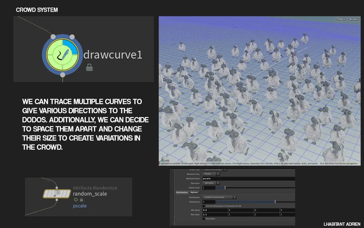Click the second Max Value component field

point(241,215)
